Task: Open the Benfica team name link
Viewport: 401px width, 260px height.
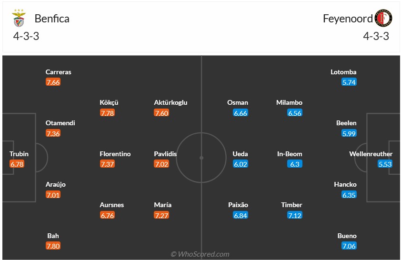Action: [x=52, y=19]
